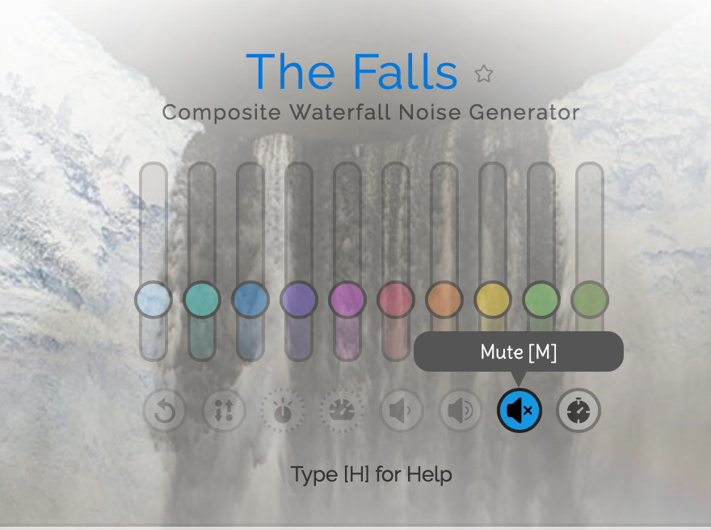
Task: Click the animation speed gauge icon
Action: coord(342,410)
